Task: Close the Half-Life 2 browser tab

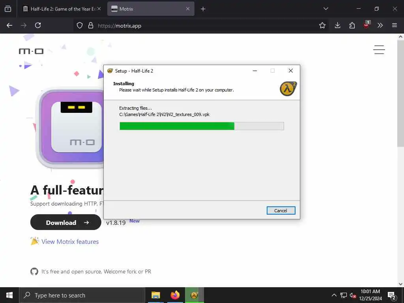Action: (99, 9)
